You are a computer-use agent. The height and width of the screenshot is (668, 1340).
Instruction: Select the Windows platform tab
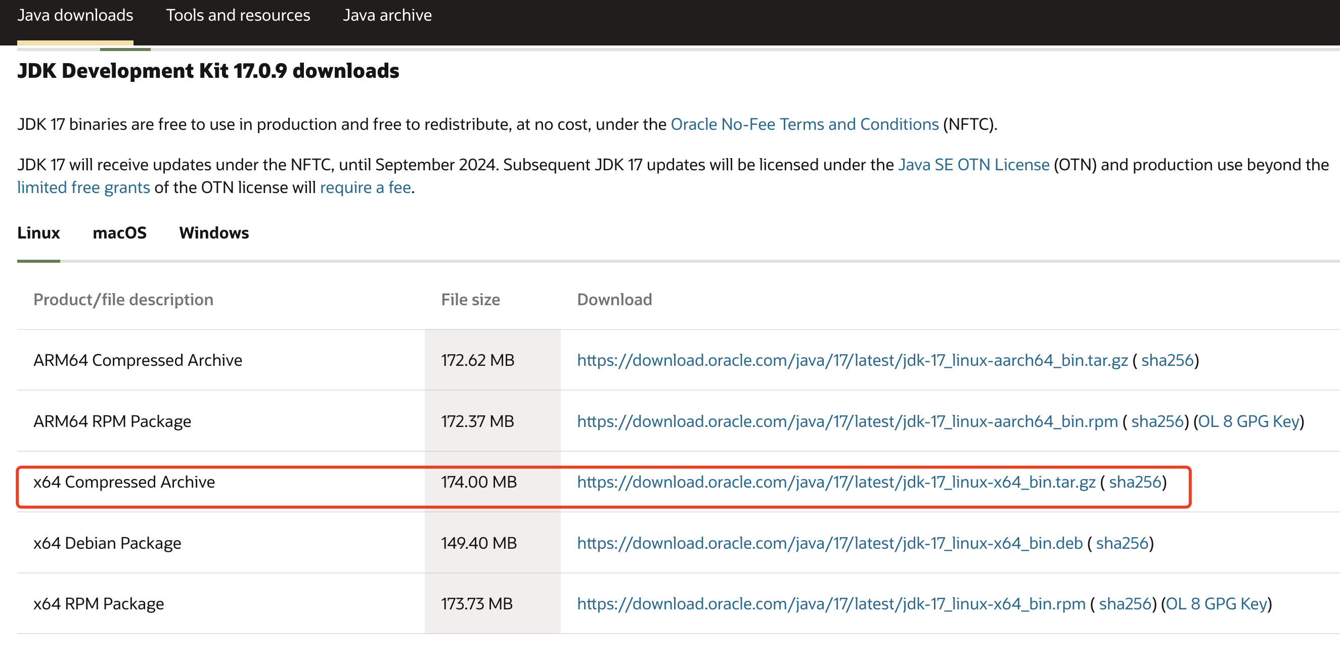coord(214,232)
